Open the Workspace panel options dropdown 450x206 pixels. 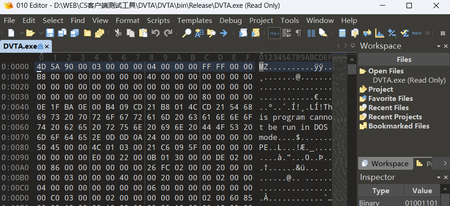pos(439,46)
